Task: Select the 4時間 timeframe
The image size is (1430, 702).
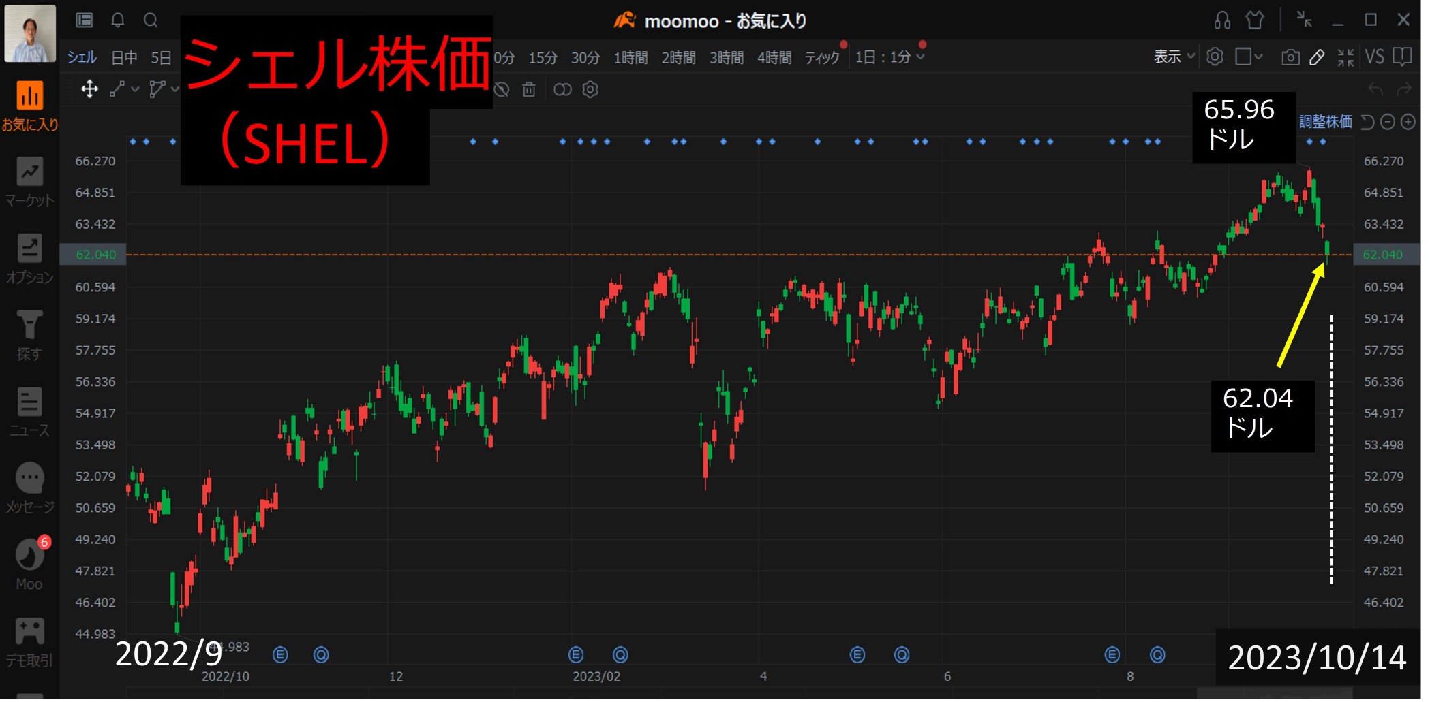Action: 774,58
